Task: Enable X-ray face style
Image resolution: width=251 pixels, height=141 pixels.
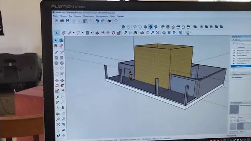Action: (123, 27)
